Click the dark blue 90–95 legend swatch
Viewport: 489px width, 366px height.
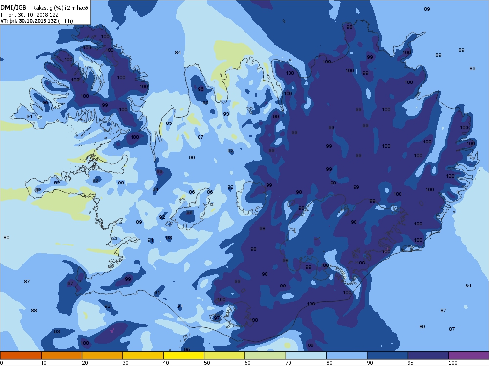pyautogui.click(x=388, y=355)
